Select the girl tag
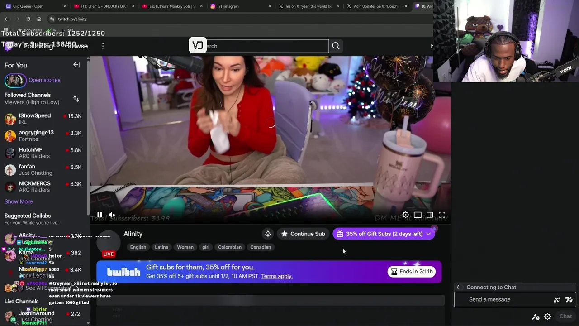 click(206, 247)
